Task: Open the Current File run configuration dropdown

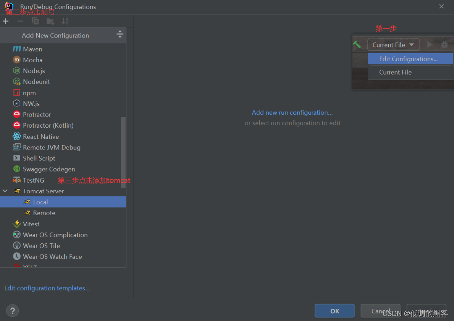Action: click(x=393, y=45)
